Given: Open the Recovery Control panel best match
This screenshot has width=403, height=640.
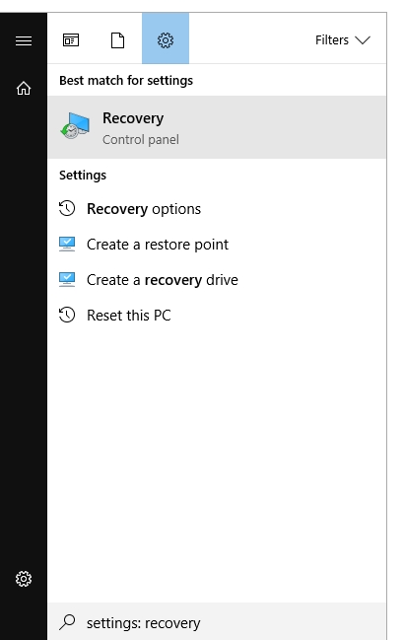Looking at the screenshot, I should pyautogui.click(x=217, y=127).
